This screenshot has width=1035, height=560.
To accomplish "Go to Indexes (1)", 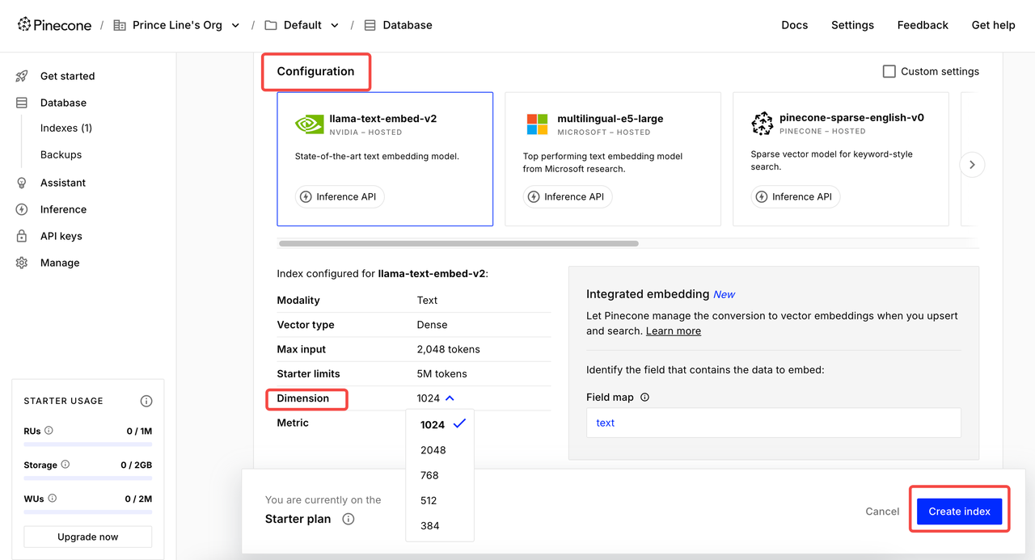I will [x=66, y=128].
